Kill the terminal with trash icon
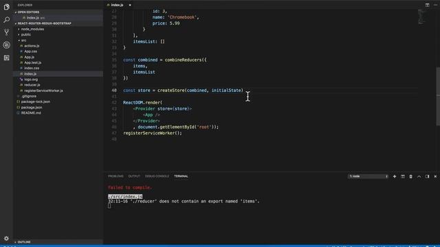 click(x=411, y=176)
